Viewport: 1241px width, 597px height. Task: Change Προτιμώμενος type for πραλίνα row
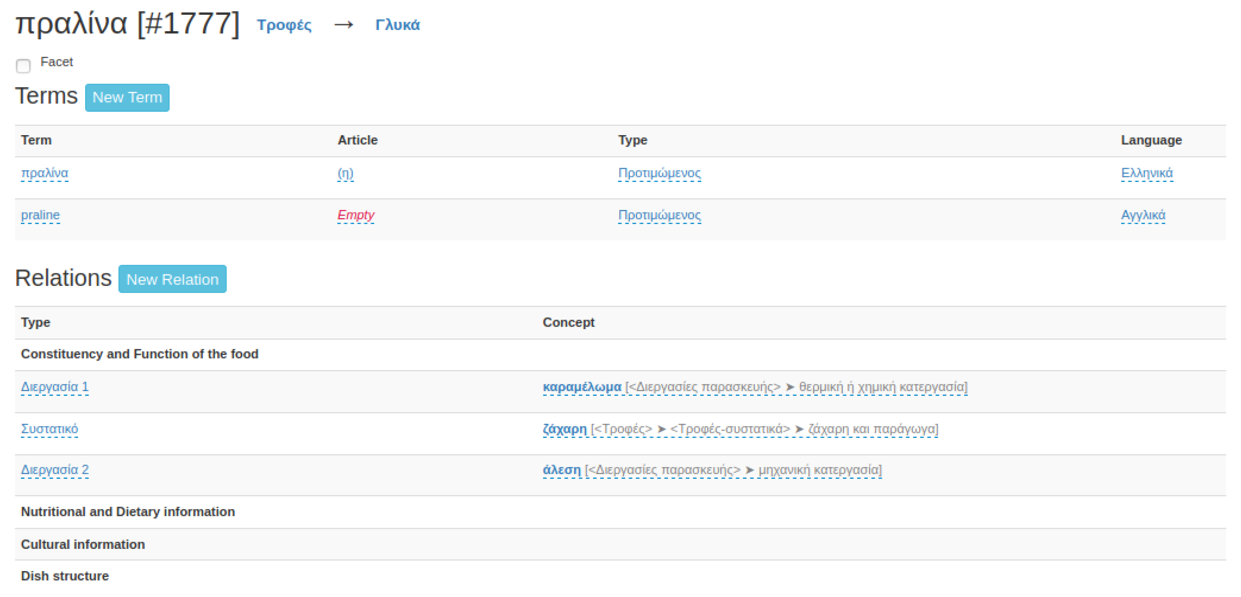659,173
